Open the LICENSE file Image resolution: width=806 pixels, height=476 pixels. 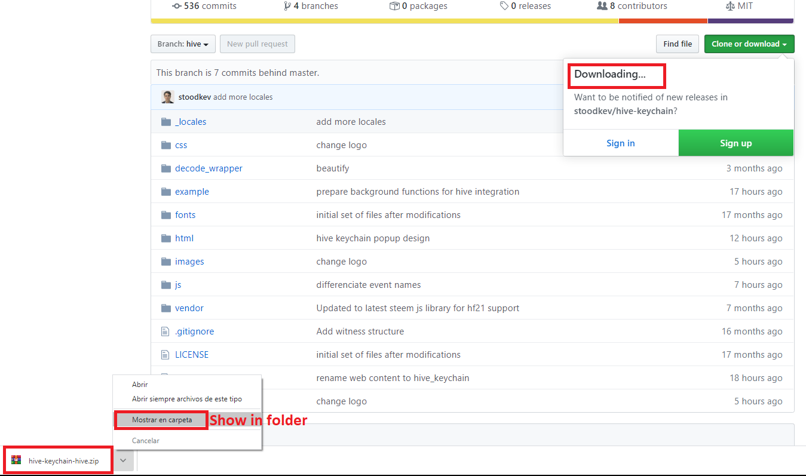[x=192, y=355]
